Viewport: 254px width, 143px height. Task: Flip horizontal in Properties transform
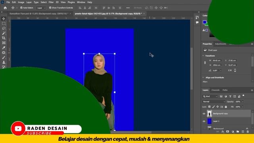click(x=230, y=70)
